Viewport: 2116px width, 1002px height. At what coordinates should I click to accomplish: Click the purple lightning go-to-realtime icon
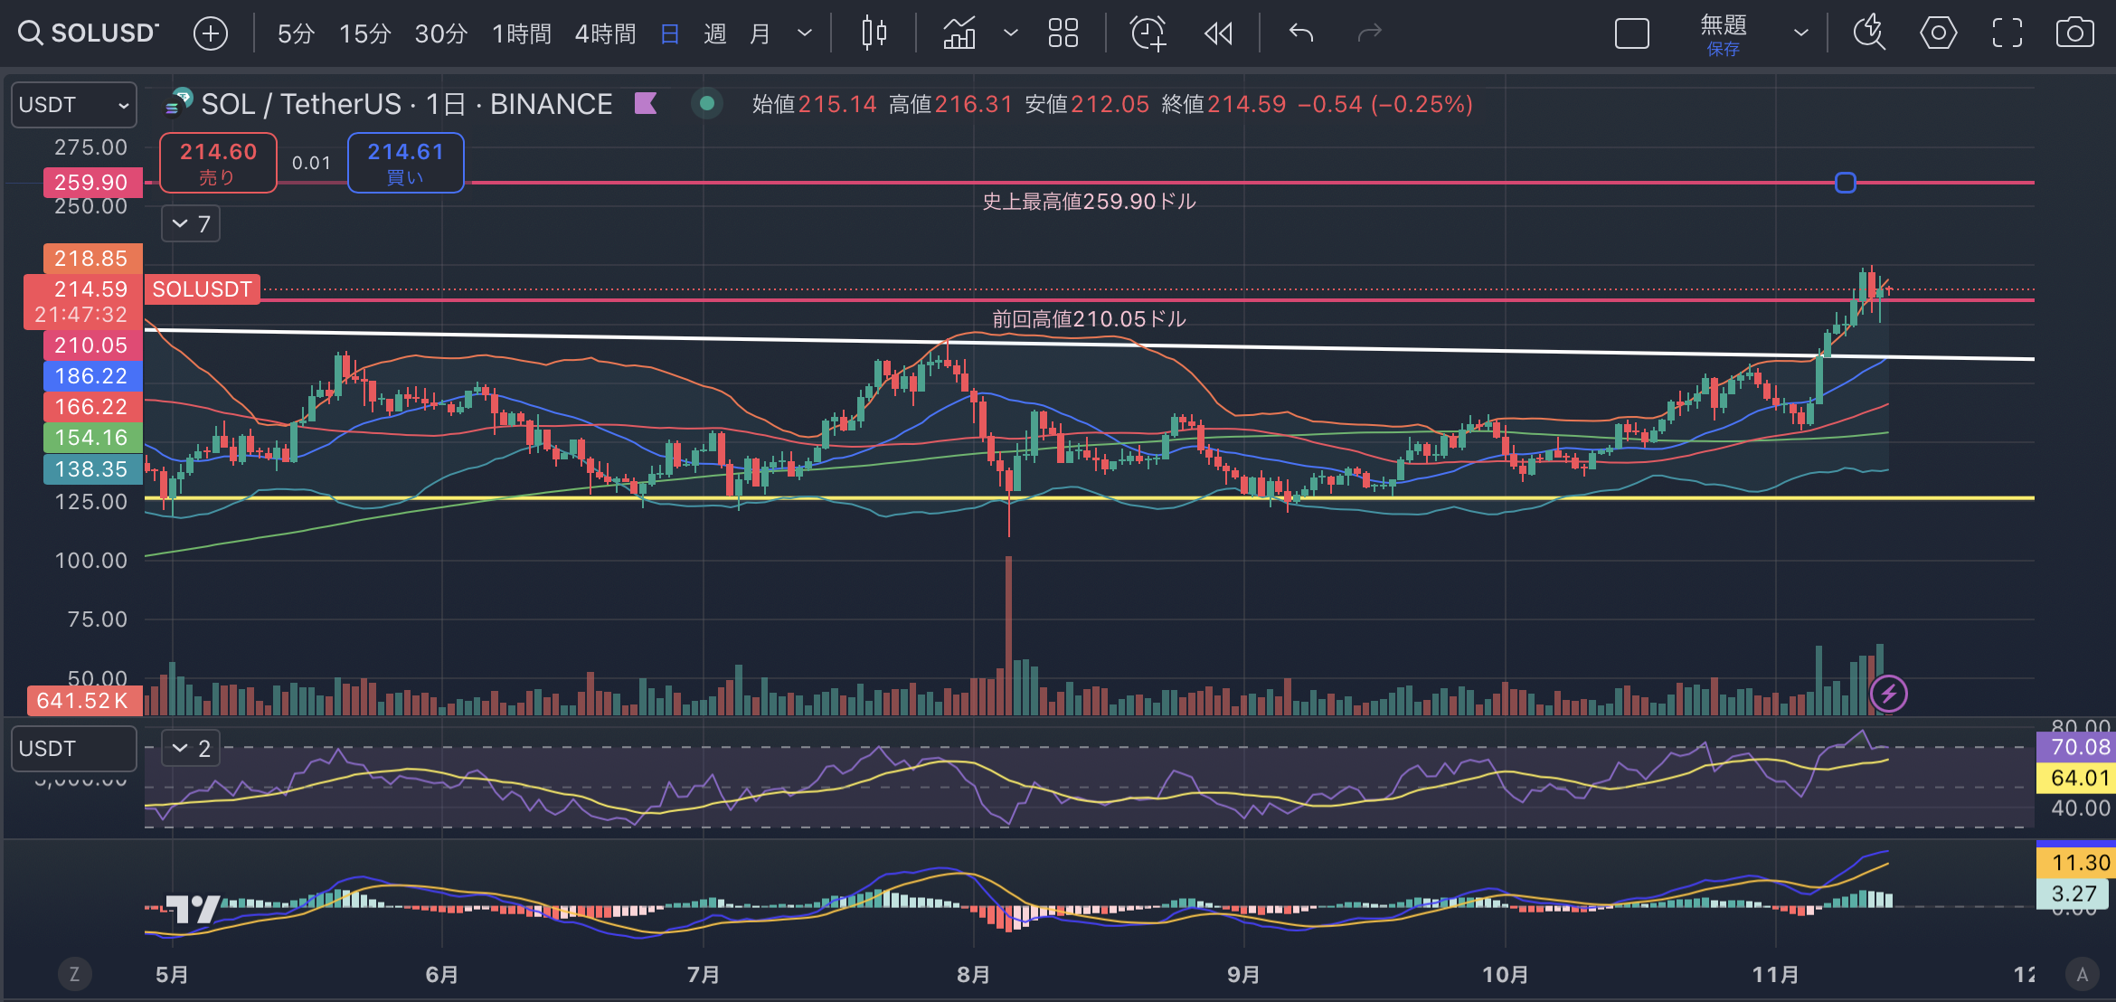pyautogui.click(x=1888, y=695)
